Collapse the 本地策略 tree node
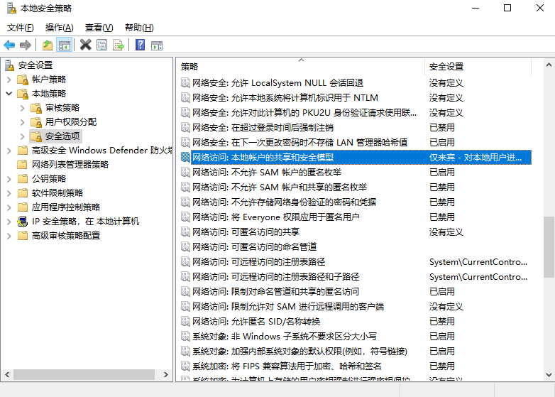Viewport: 555px width, 397px height. pyautogui.click(x=9, y=94)
